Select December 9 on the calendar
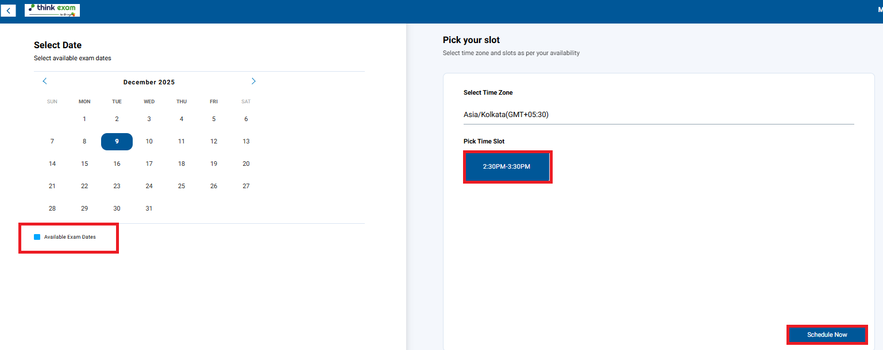This screenshot has height=350, width=883. (117, 142)
